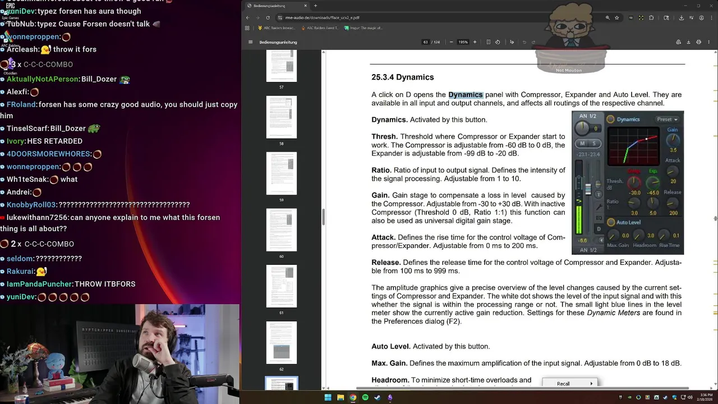
Task: Open ARC Raiders Interac... bookmark
Action: [x=277, y=27]
